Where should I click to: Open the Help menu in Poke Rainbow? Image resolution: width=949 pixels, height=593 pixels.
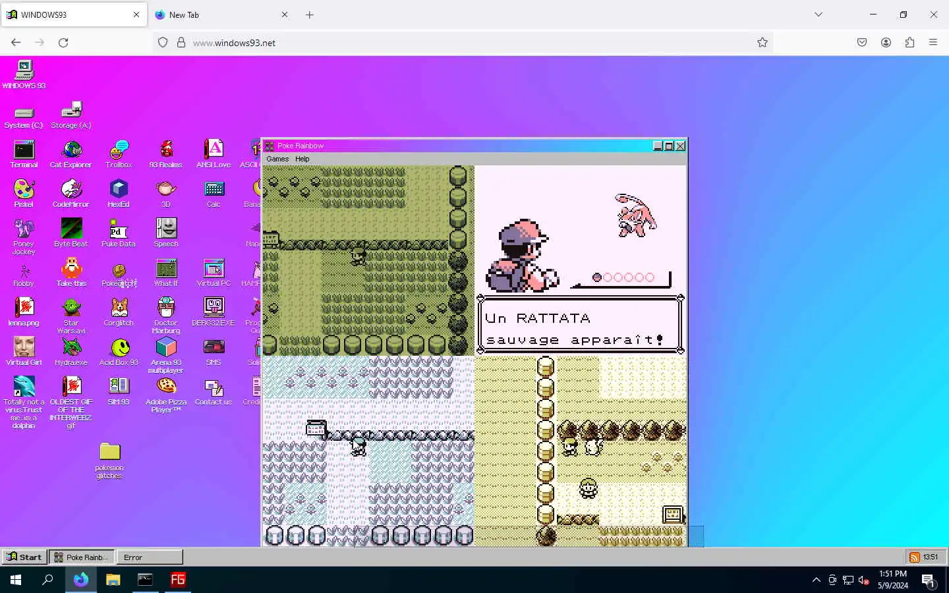coord(302,159)
